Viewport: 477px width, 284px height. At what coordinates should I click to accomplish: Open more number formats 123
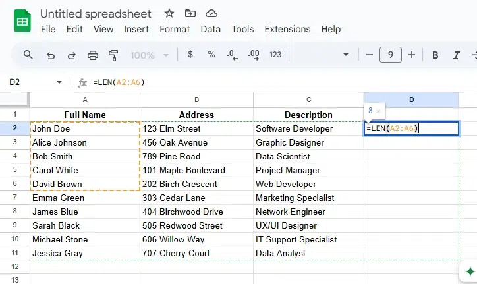pyautogui.click(x=275, y=55)
